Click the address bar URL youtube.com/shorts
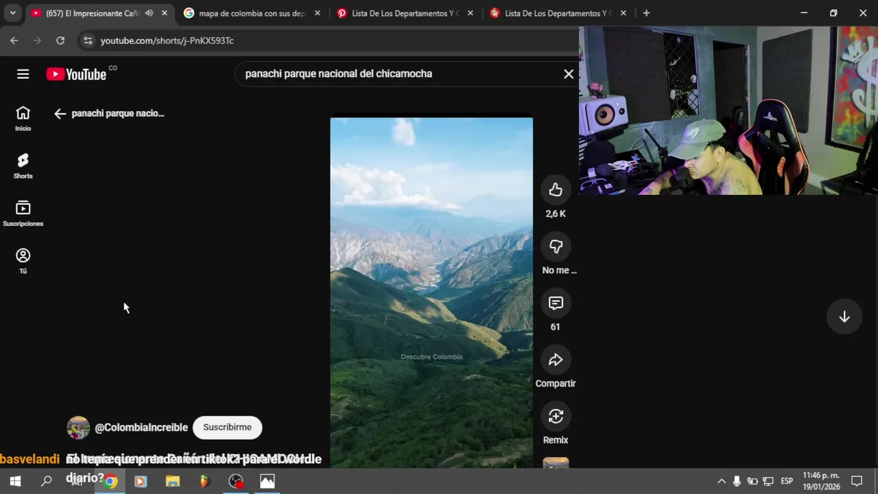The height and width of the screenshot is (494, 878). [167, 40]
